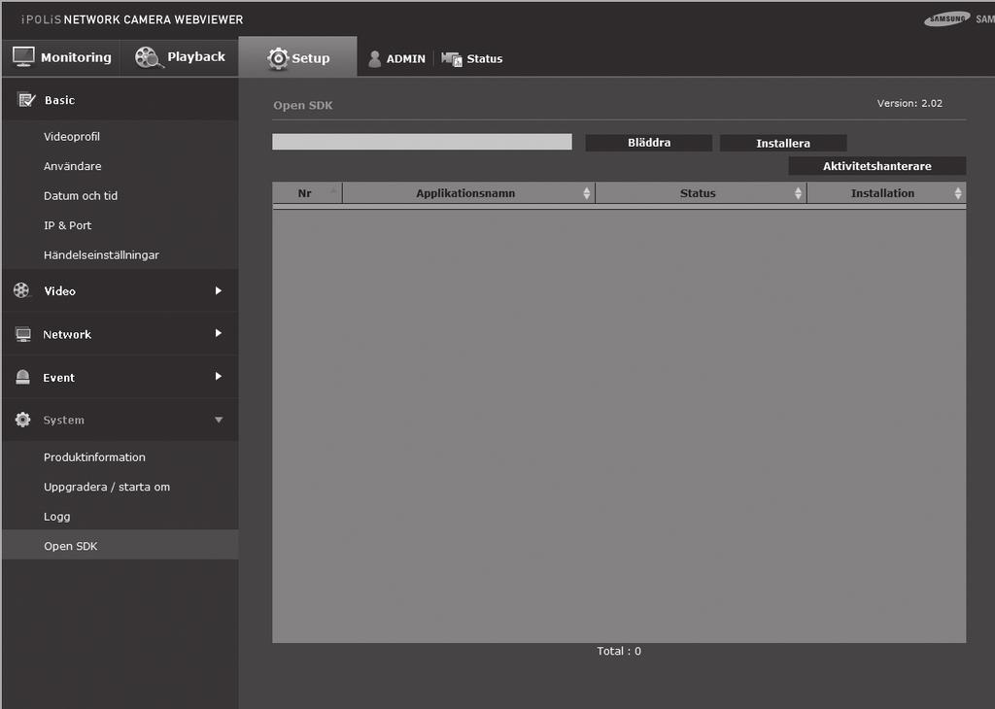Viewport: 995px width, 709px height.
Task: Click the Samsung logo
Action: (946, 19)
